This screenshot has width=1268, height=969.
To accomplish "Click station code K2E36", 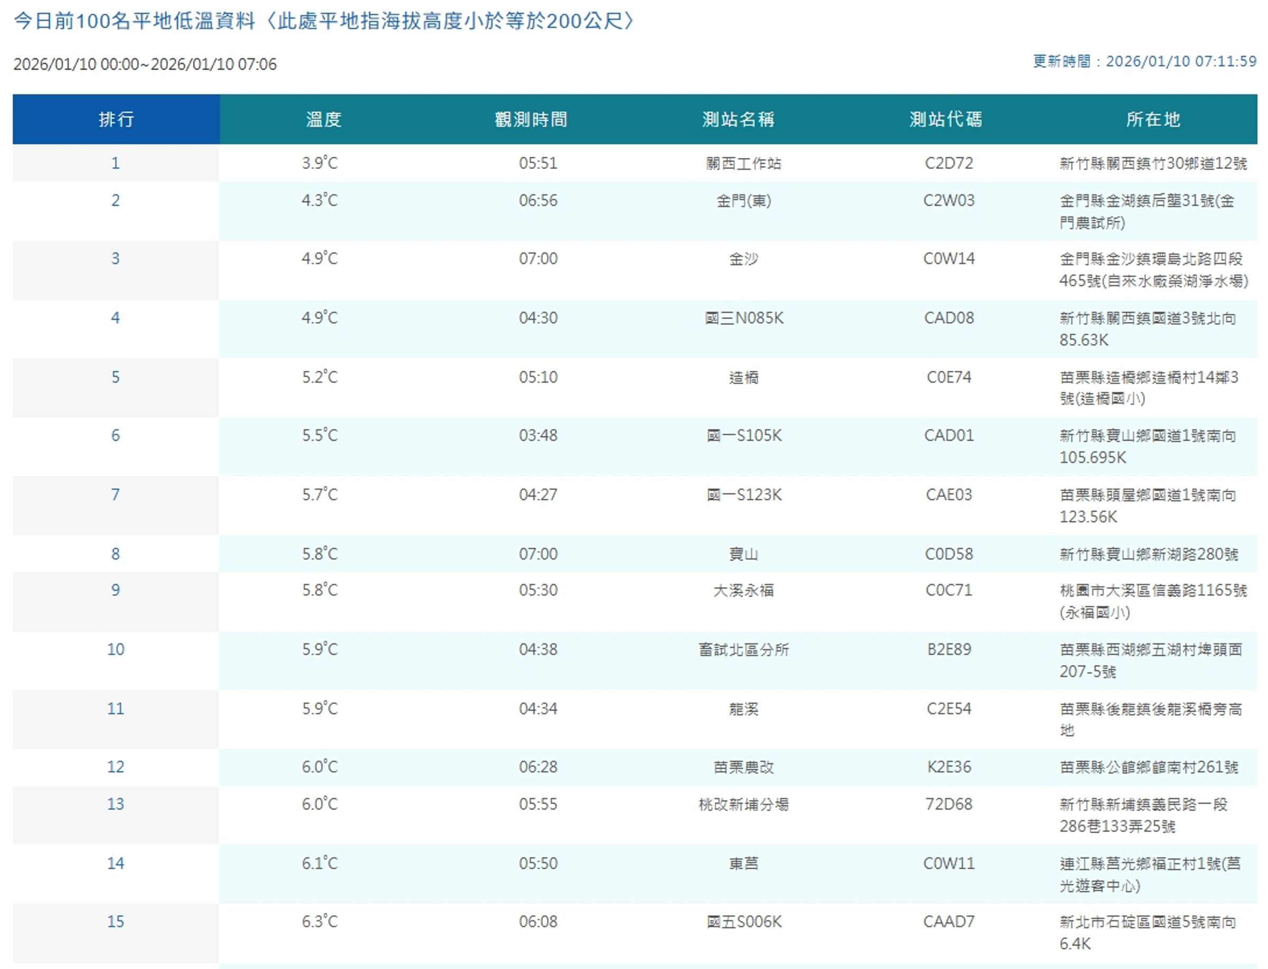I will [x=948, y=768].
